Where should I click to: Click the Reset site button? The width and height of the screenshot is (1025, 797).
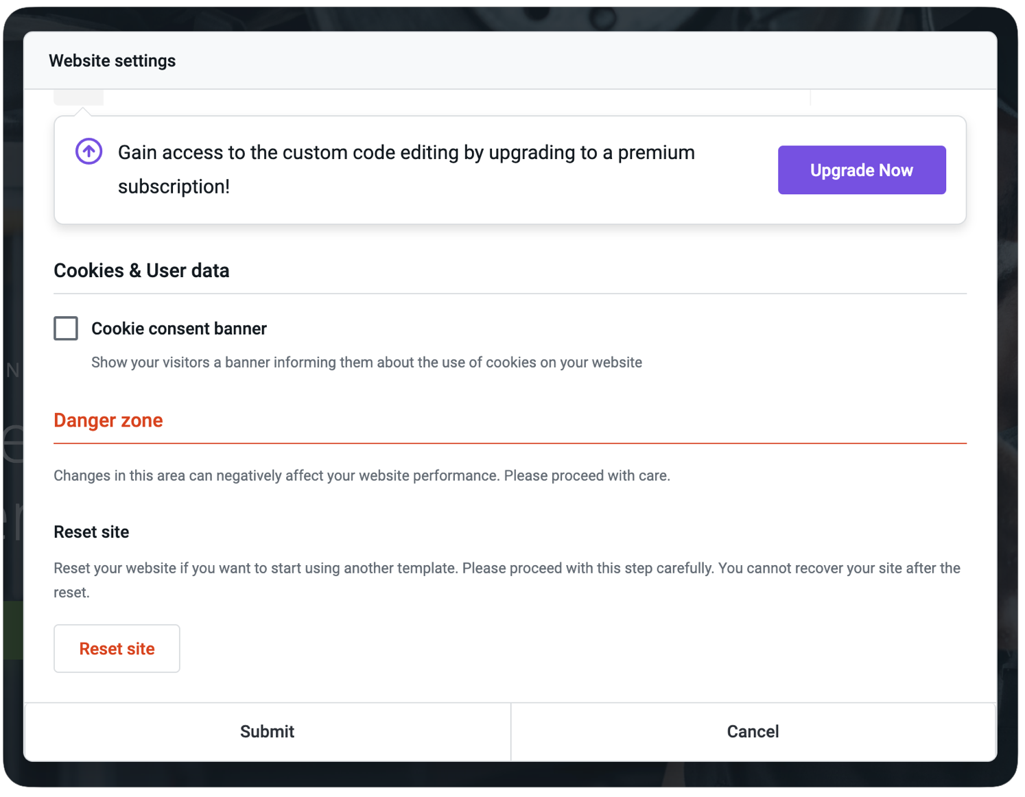117,648
